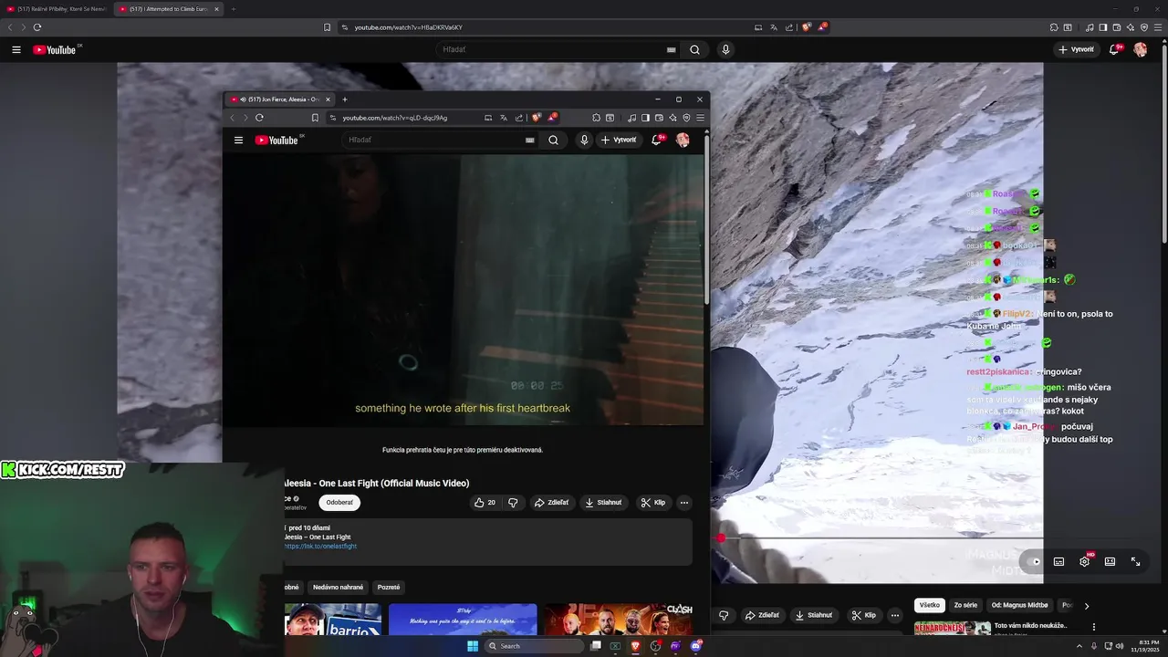This screenshot has width=1168, height=657.
Task: Reload the background Brave window page
Action: pos(37,27)
